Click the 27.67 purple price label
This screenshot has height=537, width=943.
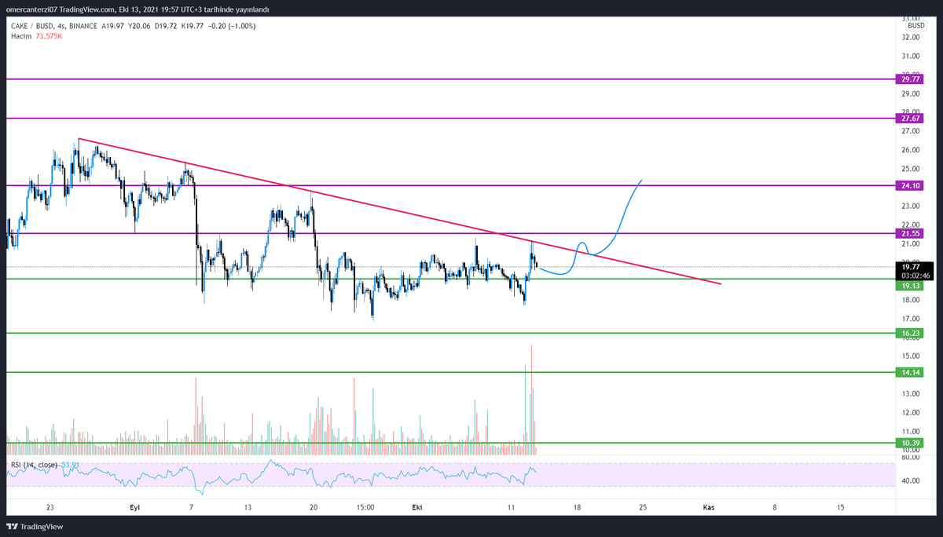tap(911, 118)
